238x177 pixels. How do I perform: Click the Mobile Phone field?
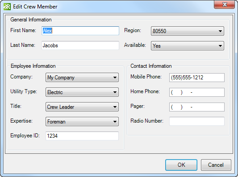[x=197, y=78]
